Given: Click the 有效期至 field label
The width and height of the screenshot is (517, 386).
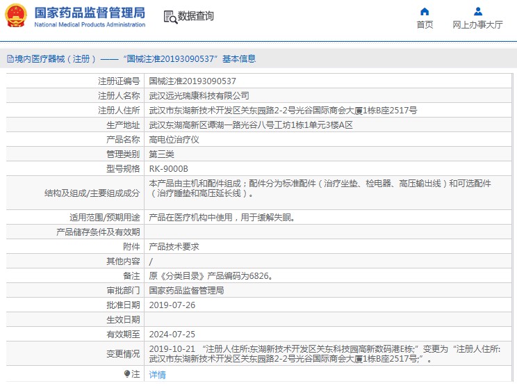Looking at the screenshot, I should 123,335.
